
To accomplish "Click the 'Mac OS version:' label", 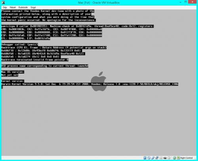I will click(13, 72).
